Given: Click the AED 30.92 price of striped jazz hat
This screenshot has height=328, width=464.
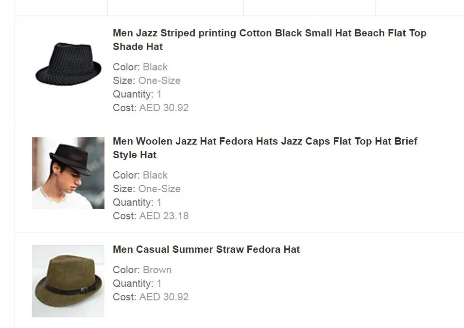Looking at the screenshot, I should tap(164, 108).
